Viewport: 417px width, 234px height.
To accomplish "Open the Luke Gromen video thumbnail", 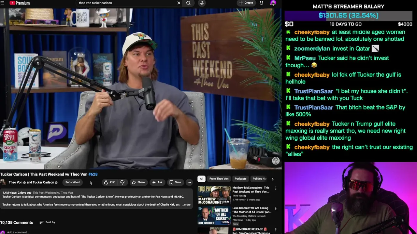I will [214, 215].
